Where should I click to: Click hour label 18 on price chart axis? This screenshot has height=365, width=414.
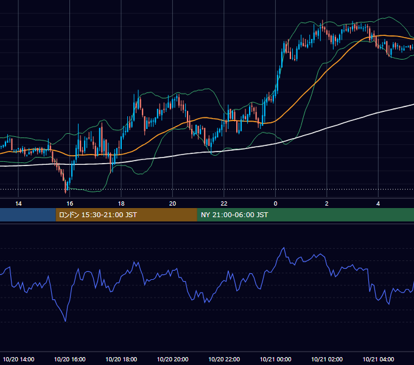pos(121,204)
